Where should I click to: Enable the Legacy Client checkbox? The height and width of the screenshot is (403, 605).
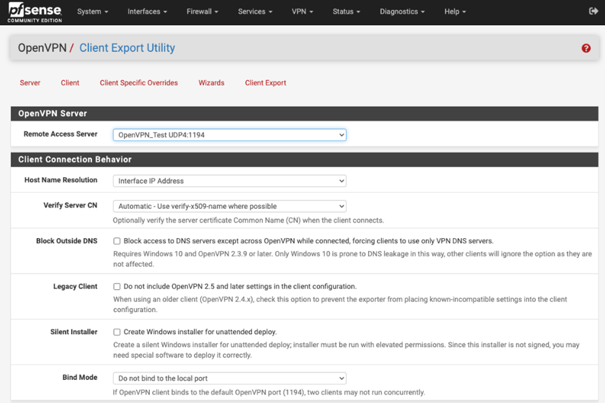(117, 287)
